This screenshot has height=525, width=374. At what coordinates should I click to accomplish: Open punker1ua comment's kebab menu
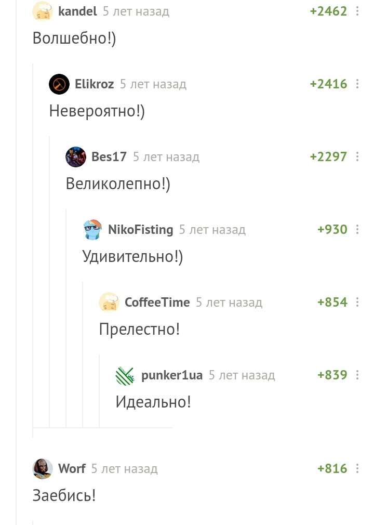pos(357,375)
